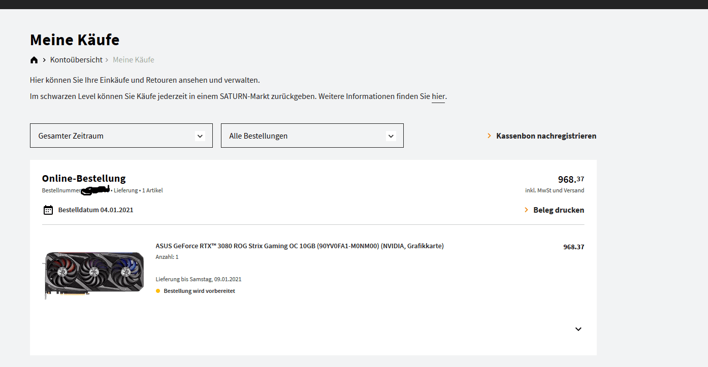Click the home icon in the breadcrumb
Image resolution: width=708 pixels, height=367 pixels.
coord(34,60)
